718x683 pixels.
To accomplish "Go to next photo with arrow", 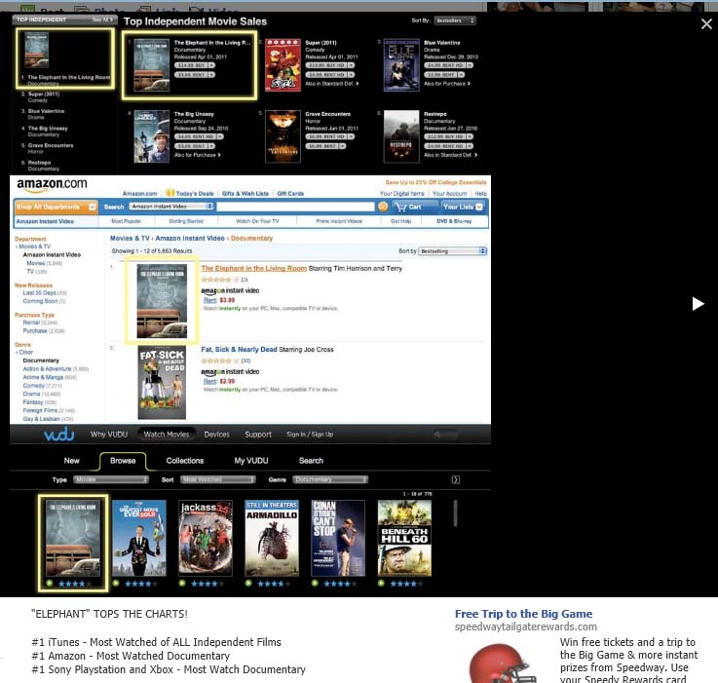I will tap(698, 304).
